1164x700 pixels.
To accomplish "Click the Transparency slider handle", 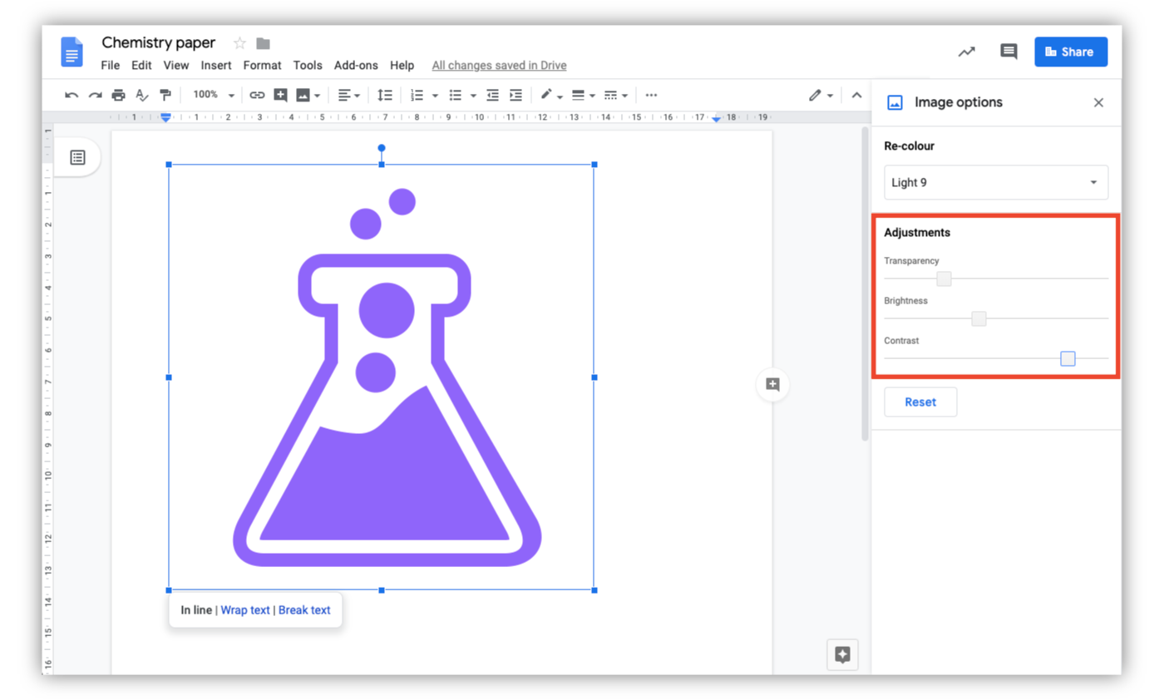I will 944,279.
